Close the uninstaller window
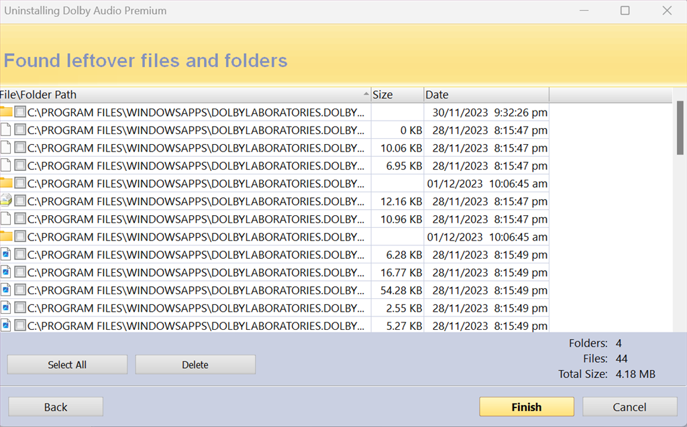Image resolution: width=687 pixels, height=427 pixels. 667,11
